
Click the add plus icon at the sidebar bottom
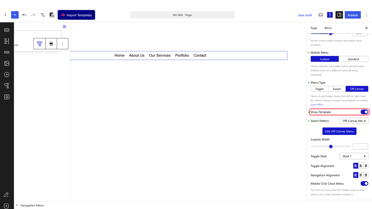(7, 206)
